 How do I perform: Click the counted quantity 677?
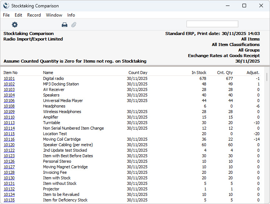click(230, 78)
